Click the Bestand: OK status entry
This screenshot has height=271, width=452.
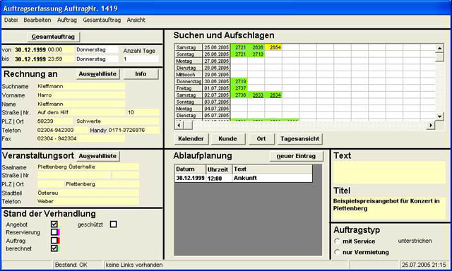71,265
